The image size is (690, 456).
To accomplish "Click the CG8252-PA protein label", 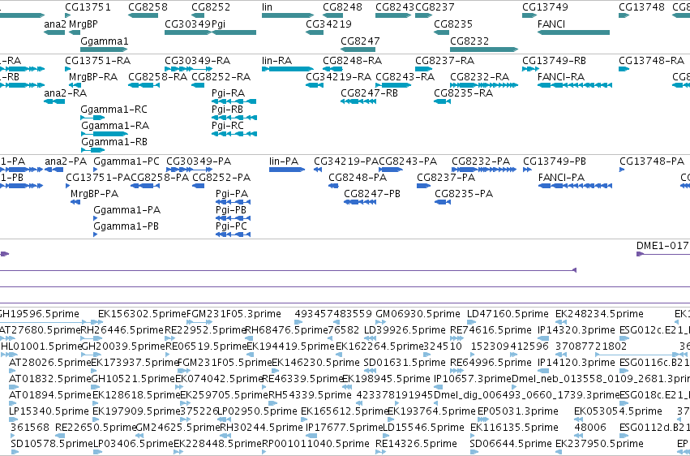I will (x=221, y=178).
